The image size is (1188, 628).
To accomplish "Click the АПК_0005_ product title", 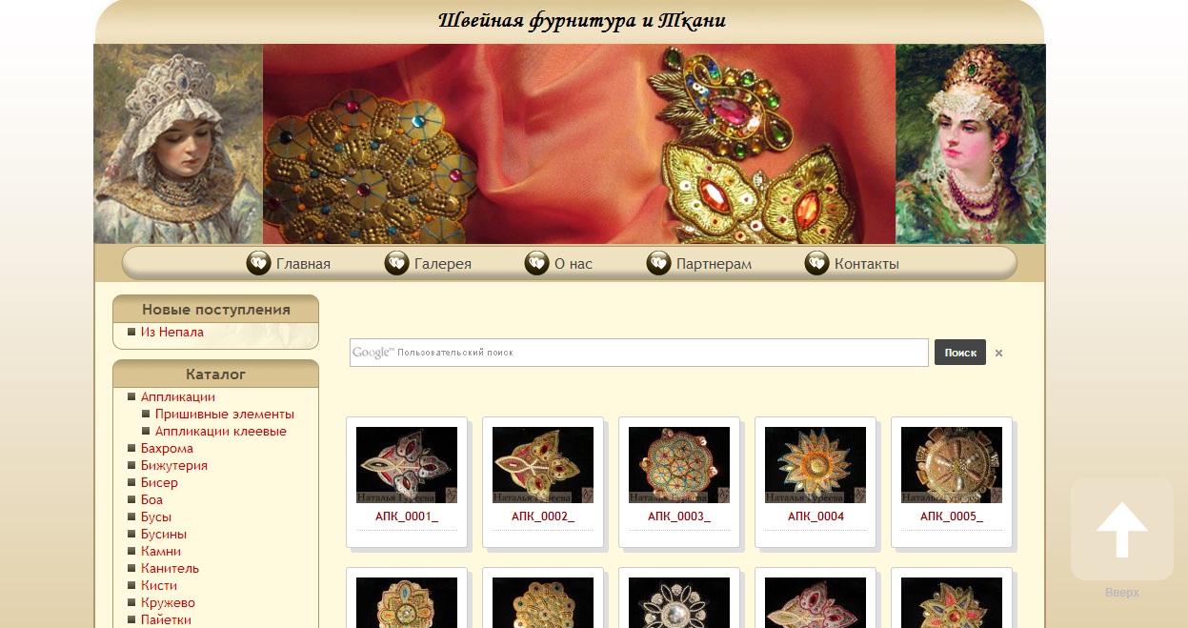I will (952, 517).
